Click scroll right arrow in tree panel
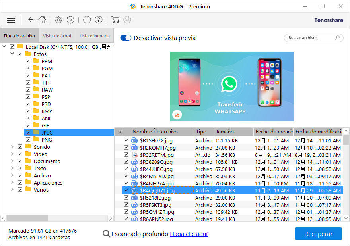 tap(110, 218)
